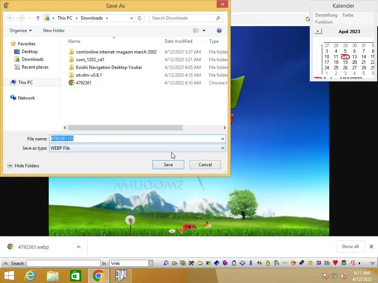The image size is (378, 283).
Task: Open the view options dropdown arrow
Action: click(x=204, y=31)
